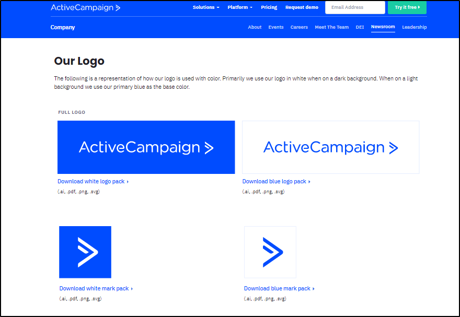This screenshot has height=317, width=460.
Task: Focus the Email Address input field
Action: click(x=355, y=7)
